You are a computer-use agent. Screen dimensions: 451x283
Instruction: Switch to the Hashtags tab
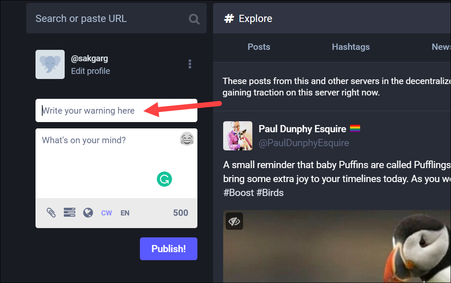(x=351, y=47)
